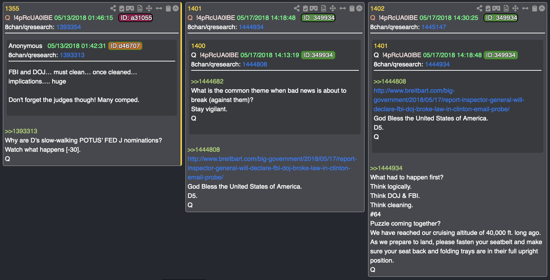Image resolution: width=550 pixels, height=280 pixels.
Task: Open Breitbart link in post 1402 quote
Action: click(x=449, y=100)
